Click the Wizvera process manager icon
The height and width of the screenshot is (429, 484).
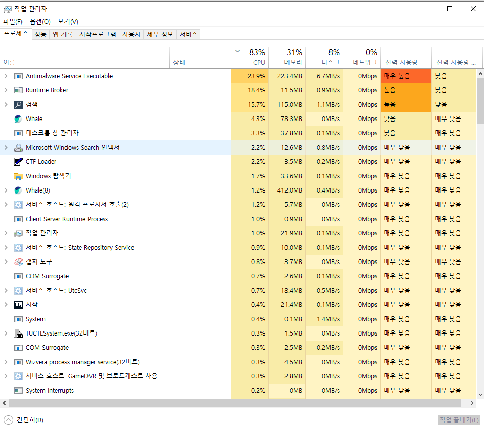[x=18, y=362]
